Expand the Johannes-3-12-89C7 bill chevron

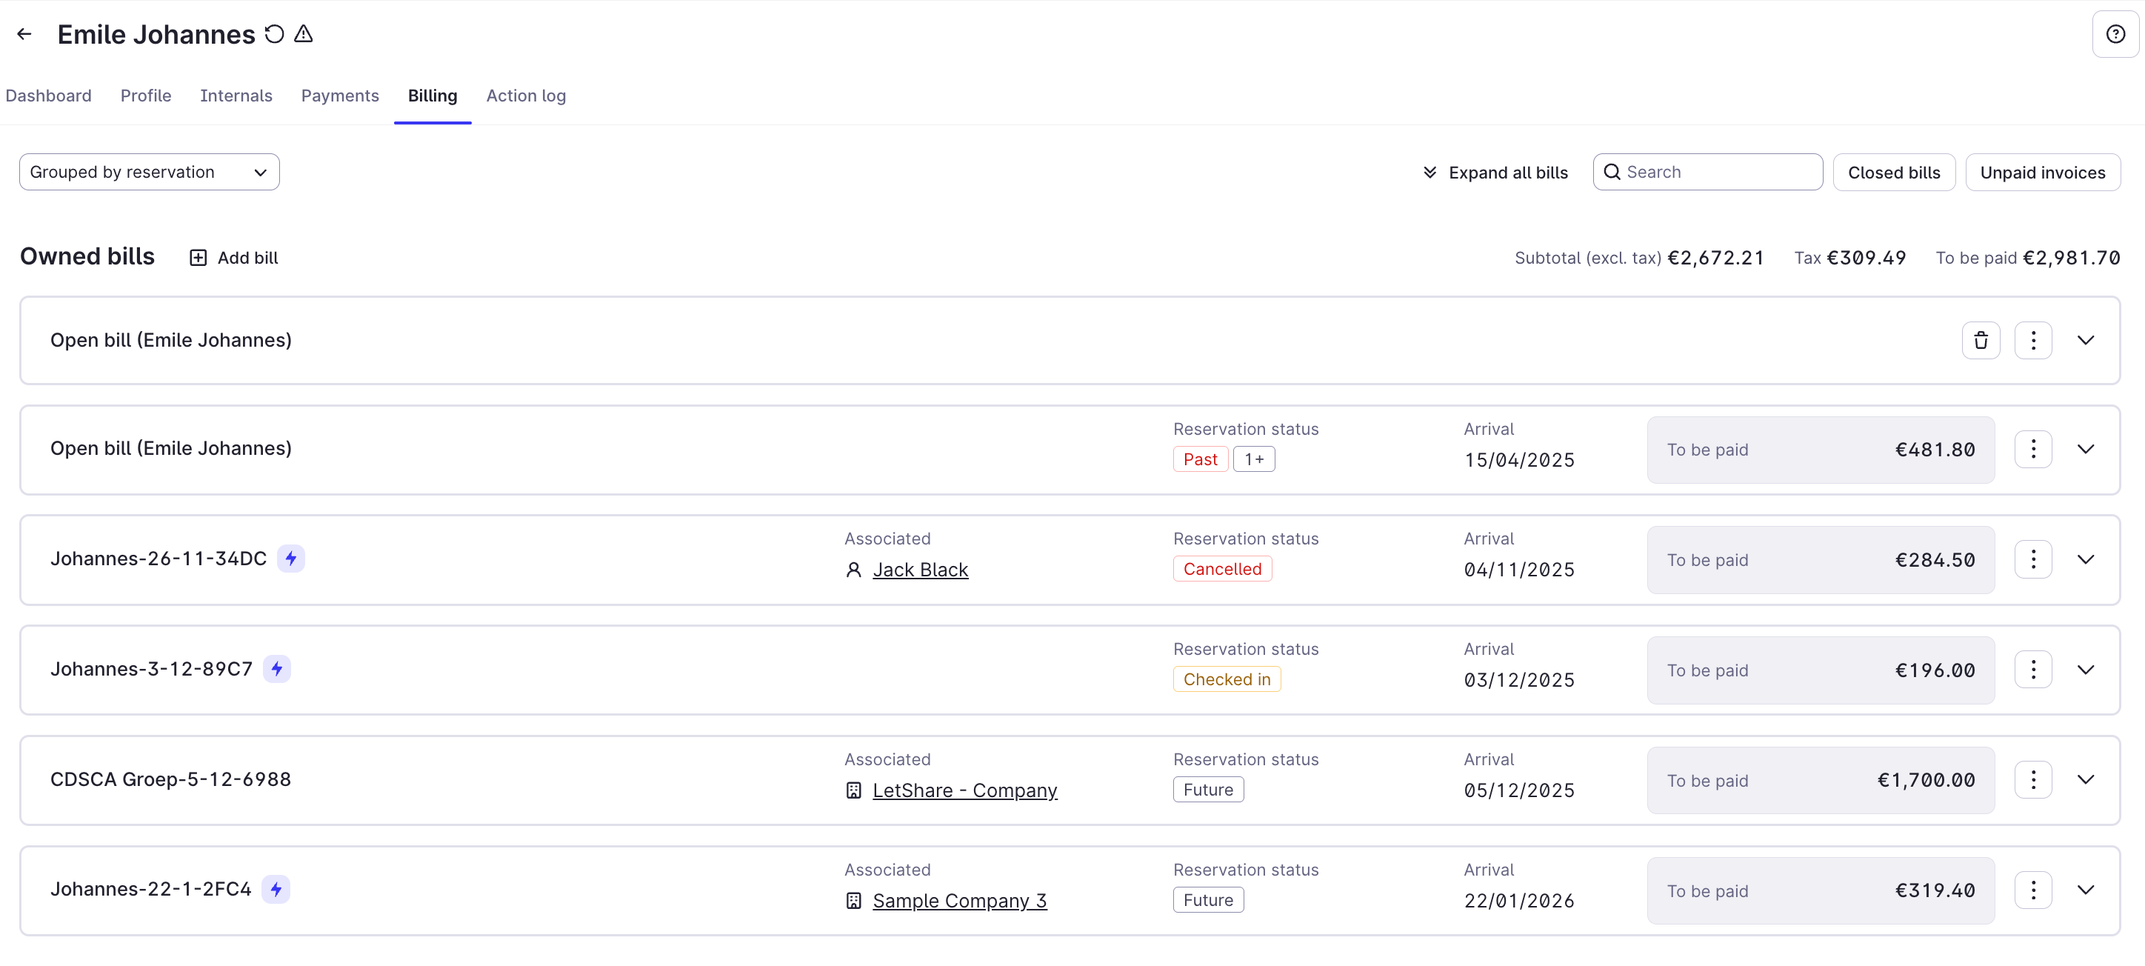tap(2085, 670)
